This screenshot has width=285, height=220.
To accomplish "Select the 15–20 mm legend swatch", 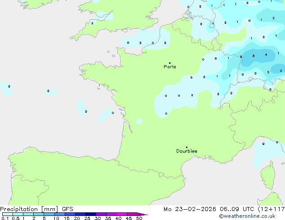I will pos(70,214).
